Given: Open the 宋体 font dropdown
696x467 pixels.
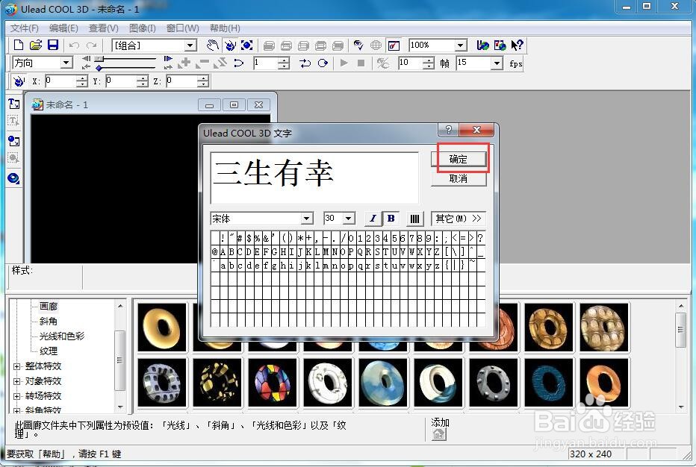Looking at the screenshot, I should coord(306,219).
